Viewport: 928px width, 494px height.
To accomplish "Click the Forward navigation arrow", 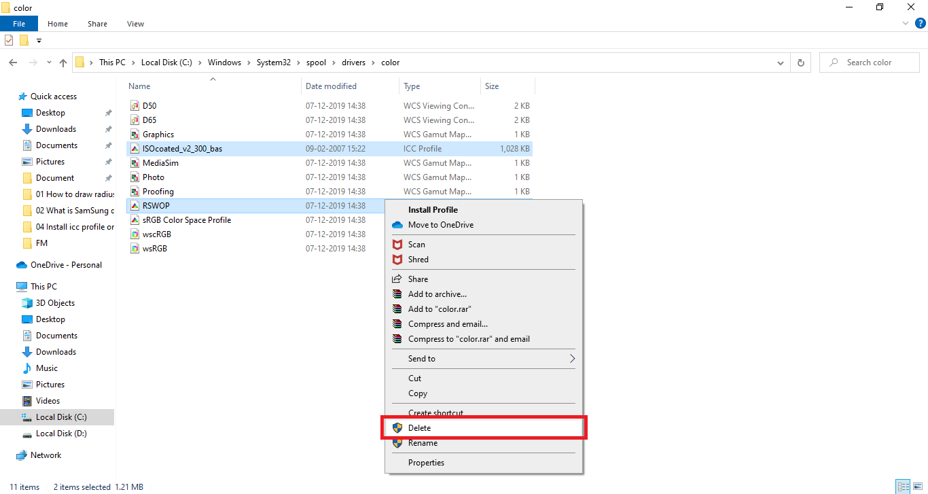I will (32, 63).
